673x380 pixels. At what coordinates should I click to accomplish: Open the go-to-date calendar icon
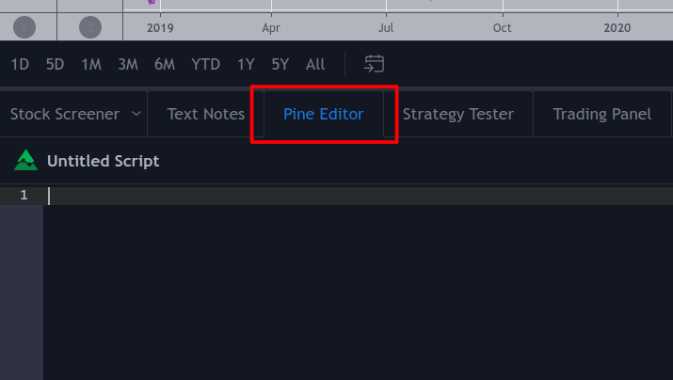click(x=374, y=64)
